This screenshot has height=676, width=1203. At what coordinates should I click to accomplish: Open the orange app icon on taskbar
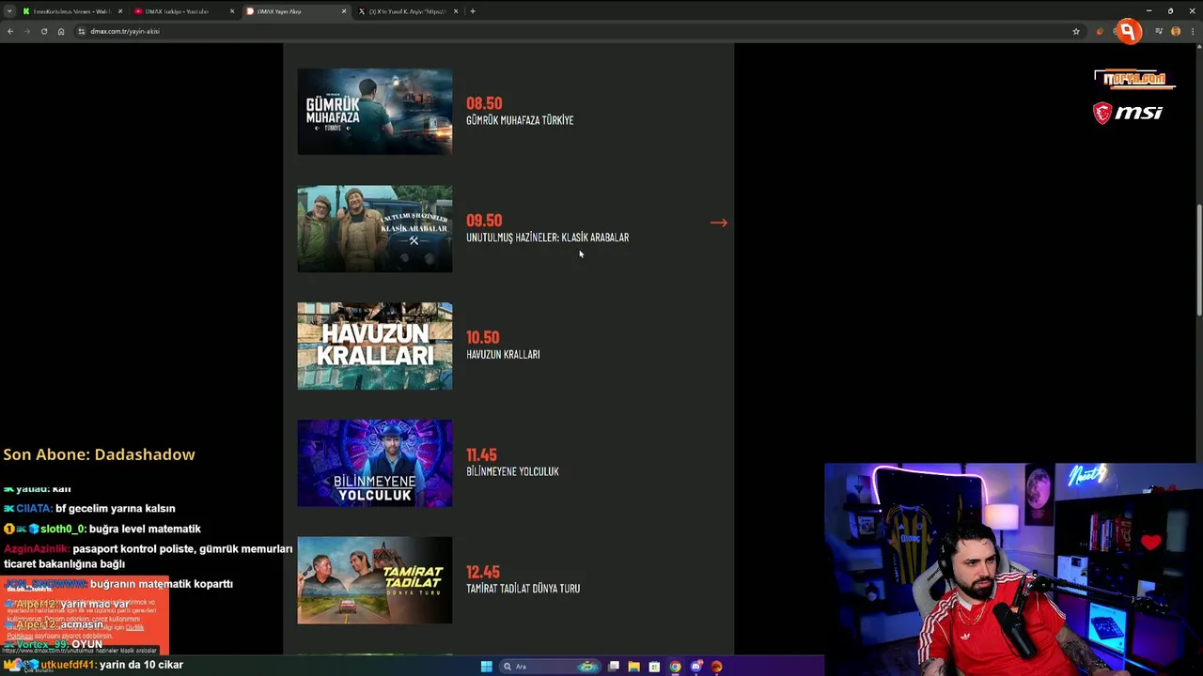click(717, 667)
